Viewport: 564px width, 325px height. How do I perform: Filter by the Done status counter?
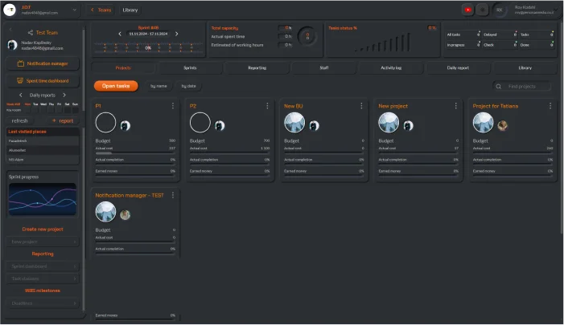(537, 45)
